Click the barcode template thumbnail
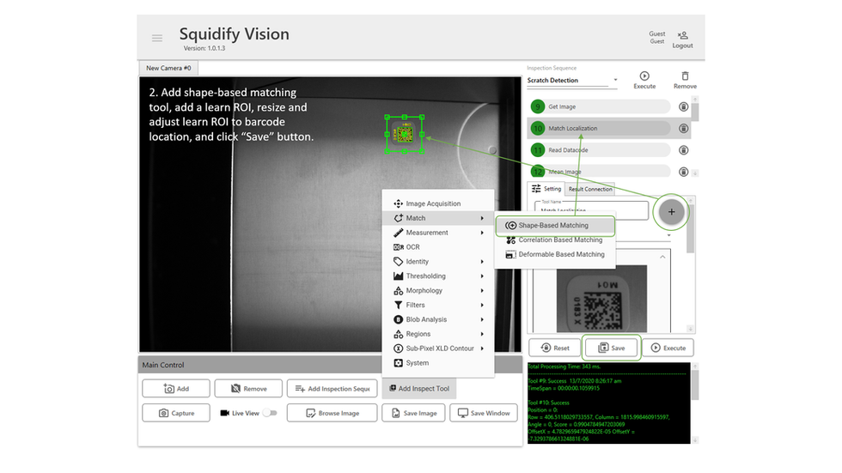The image size is (842, 473). point(601,300)
